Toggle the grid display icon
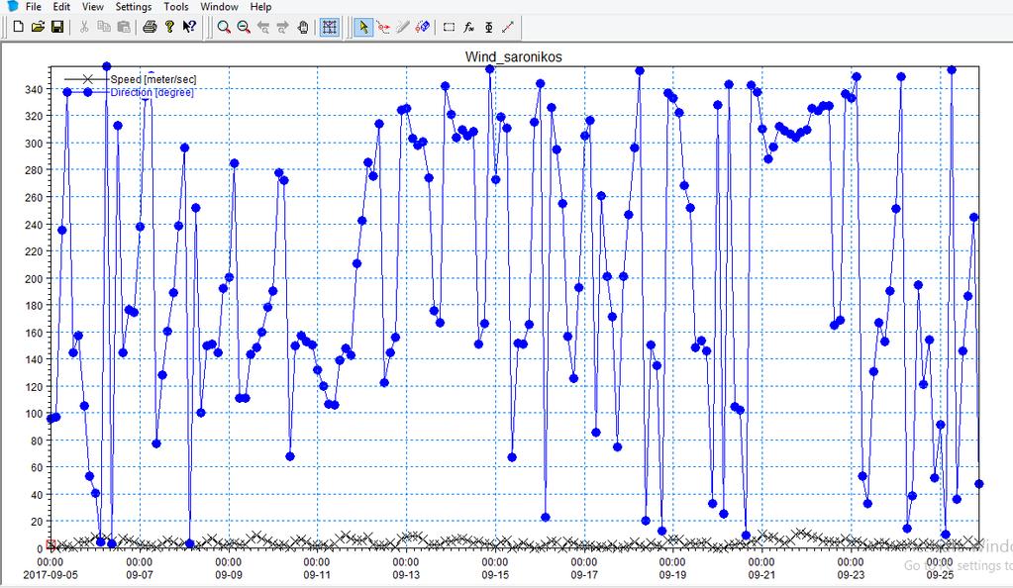The image size is (1013, 588). coord(330,27)
